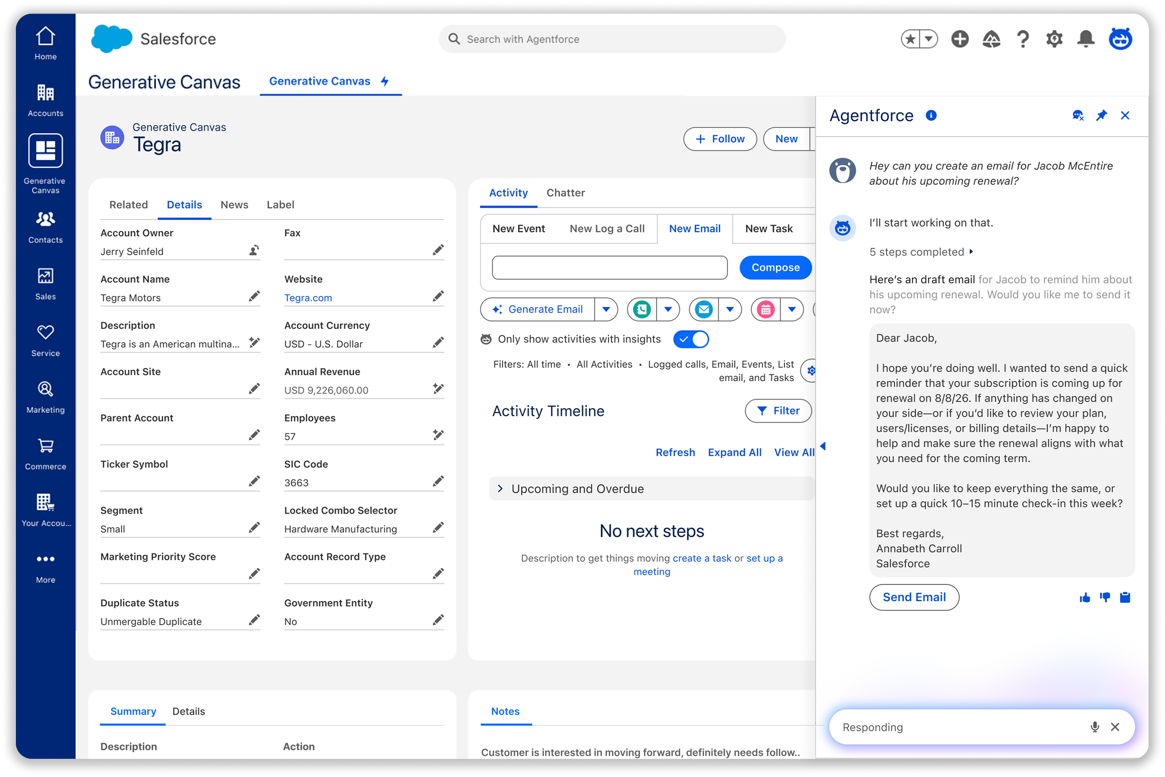The height and width of the screenshot is (777, 1165).
Task: Select the New Task tab
Action: 769,229
